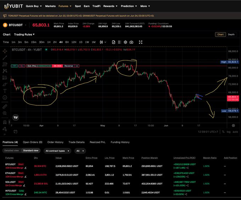
Task: Select the 1D timeframe
Action: 81,42
